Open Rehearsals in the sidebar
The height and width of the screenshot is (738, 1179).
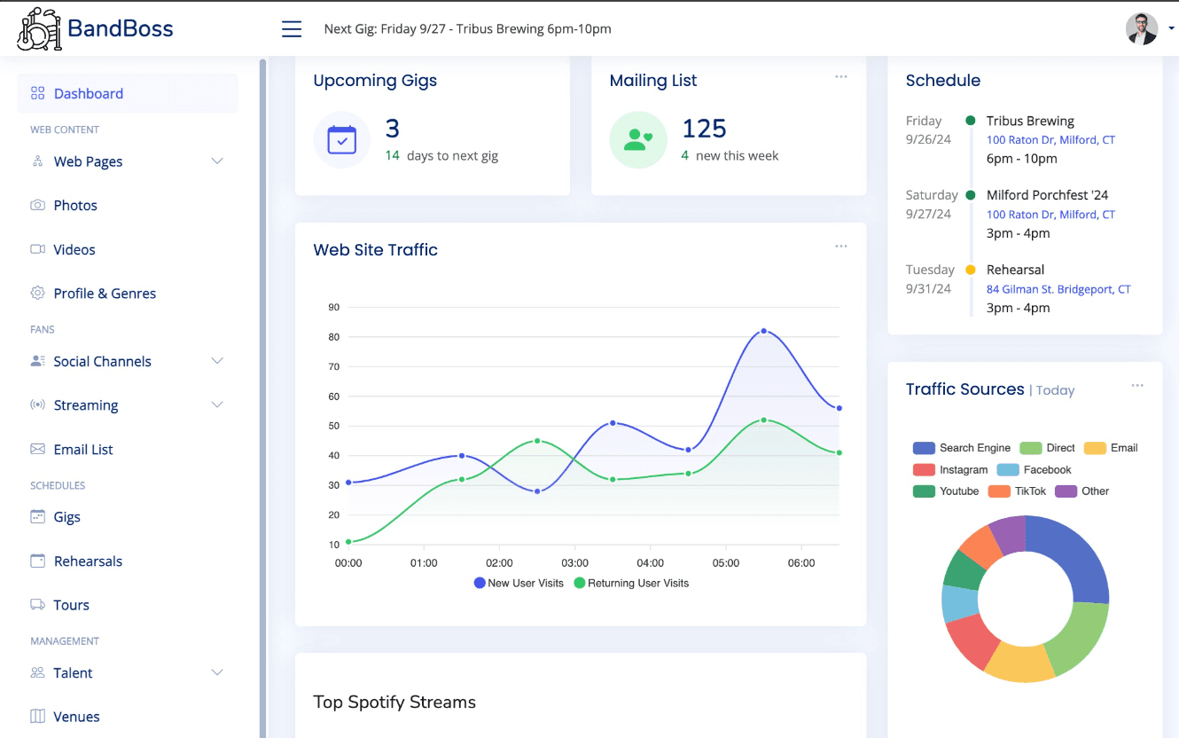click(88, 561)
